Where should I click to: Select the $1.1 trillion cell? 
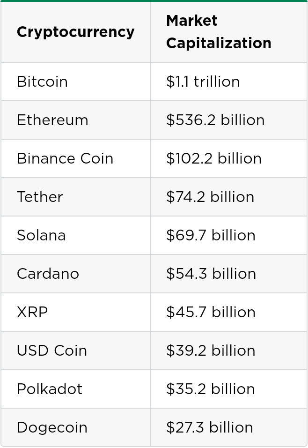(203, 82)
